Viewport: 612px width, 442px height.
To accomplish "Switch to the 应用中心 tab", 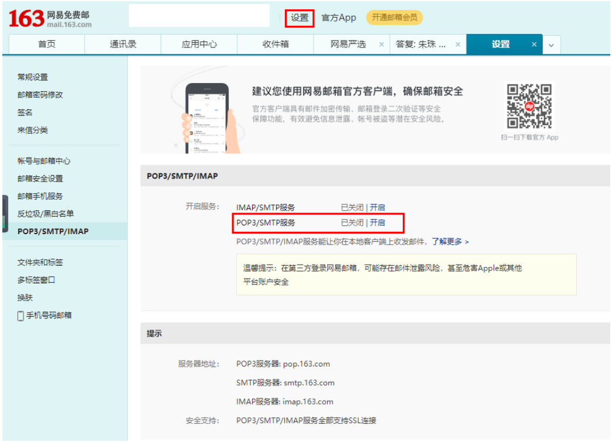I will 199,44.
